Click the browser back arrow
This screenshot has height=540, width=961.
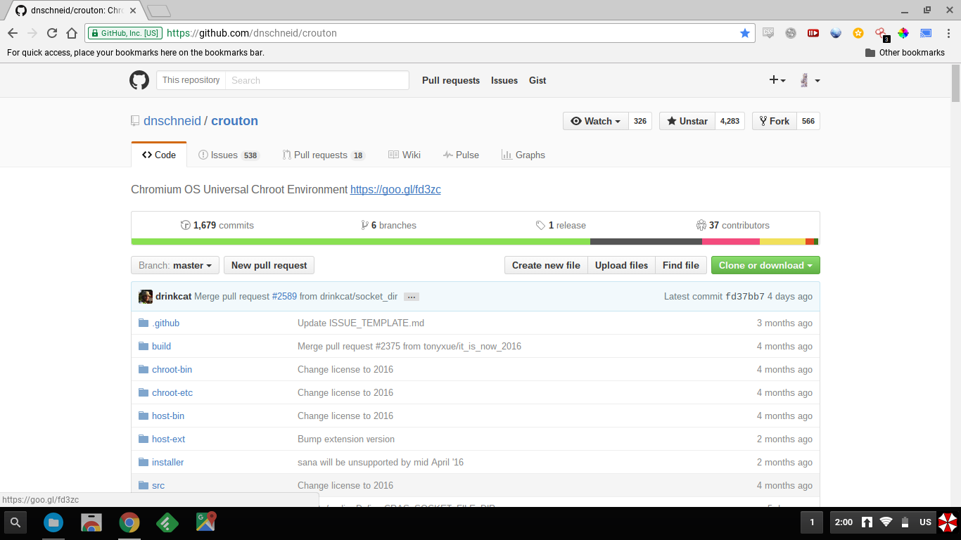[x=13, y=33]
